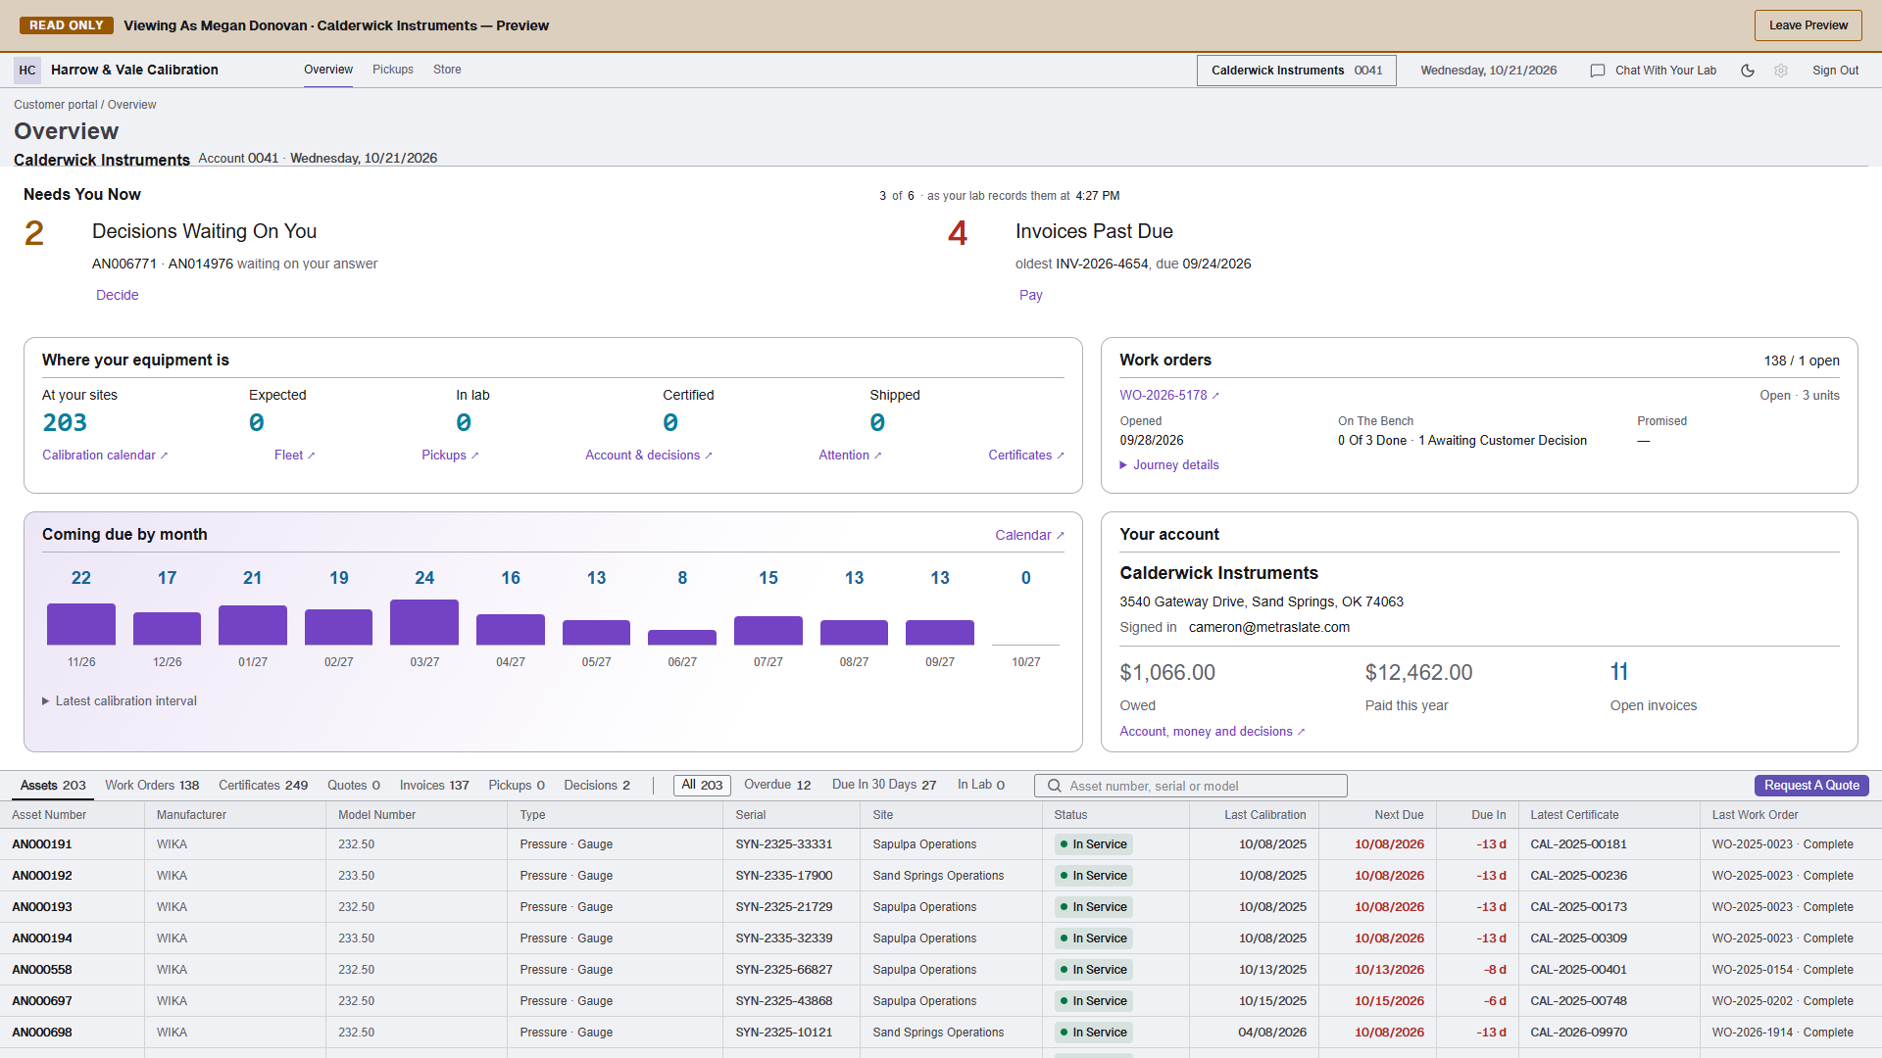Switch to the Pickups nav tab

pos(393,70)
